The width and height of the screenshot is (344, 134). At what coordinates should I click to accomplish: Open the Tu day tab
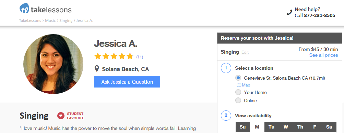point(271,127)
